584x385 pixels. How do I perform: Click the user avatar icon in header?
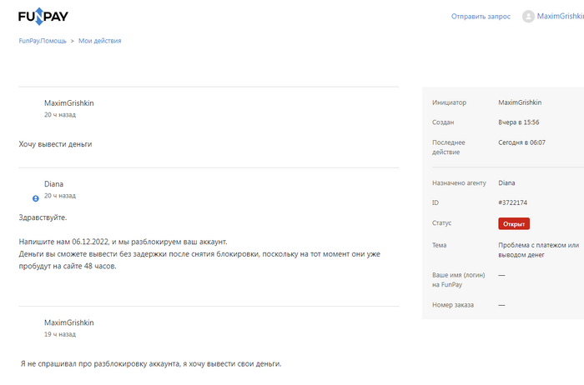(x=528, y=16)
